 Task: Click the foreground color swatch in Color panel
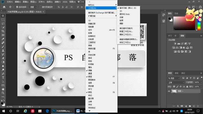(169, 19)
